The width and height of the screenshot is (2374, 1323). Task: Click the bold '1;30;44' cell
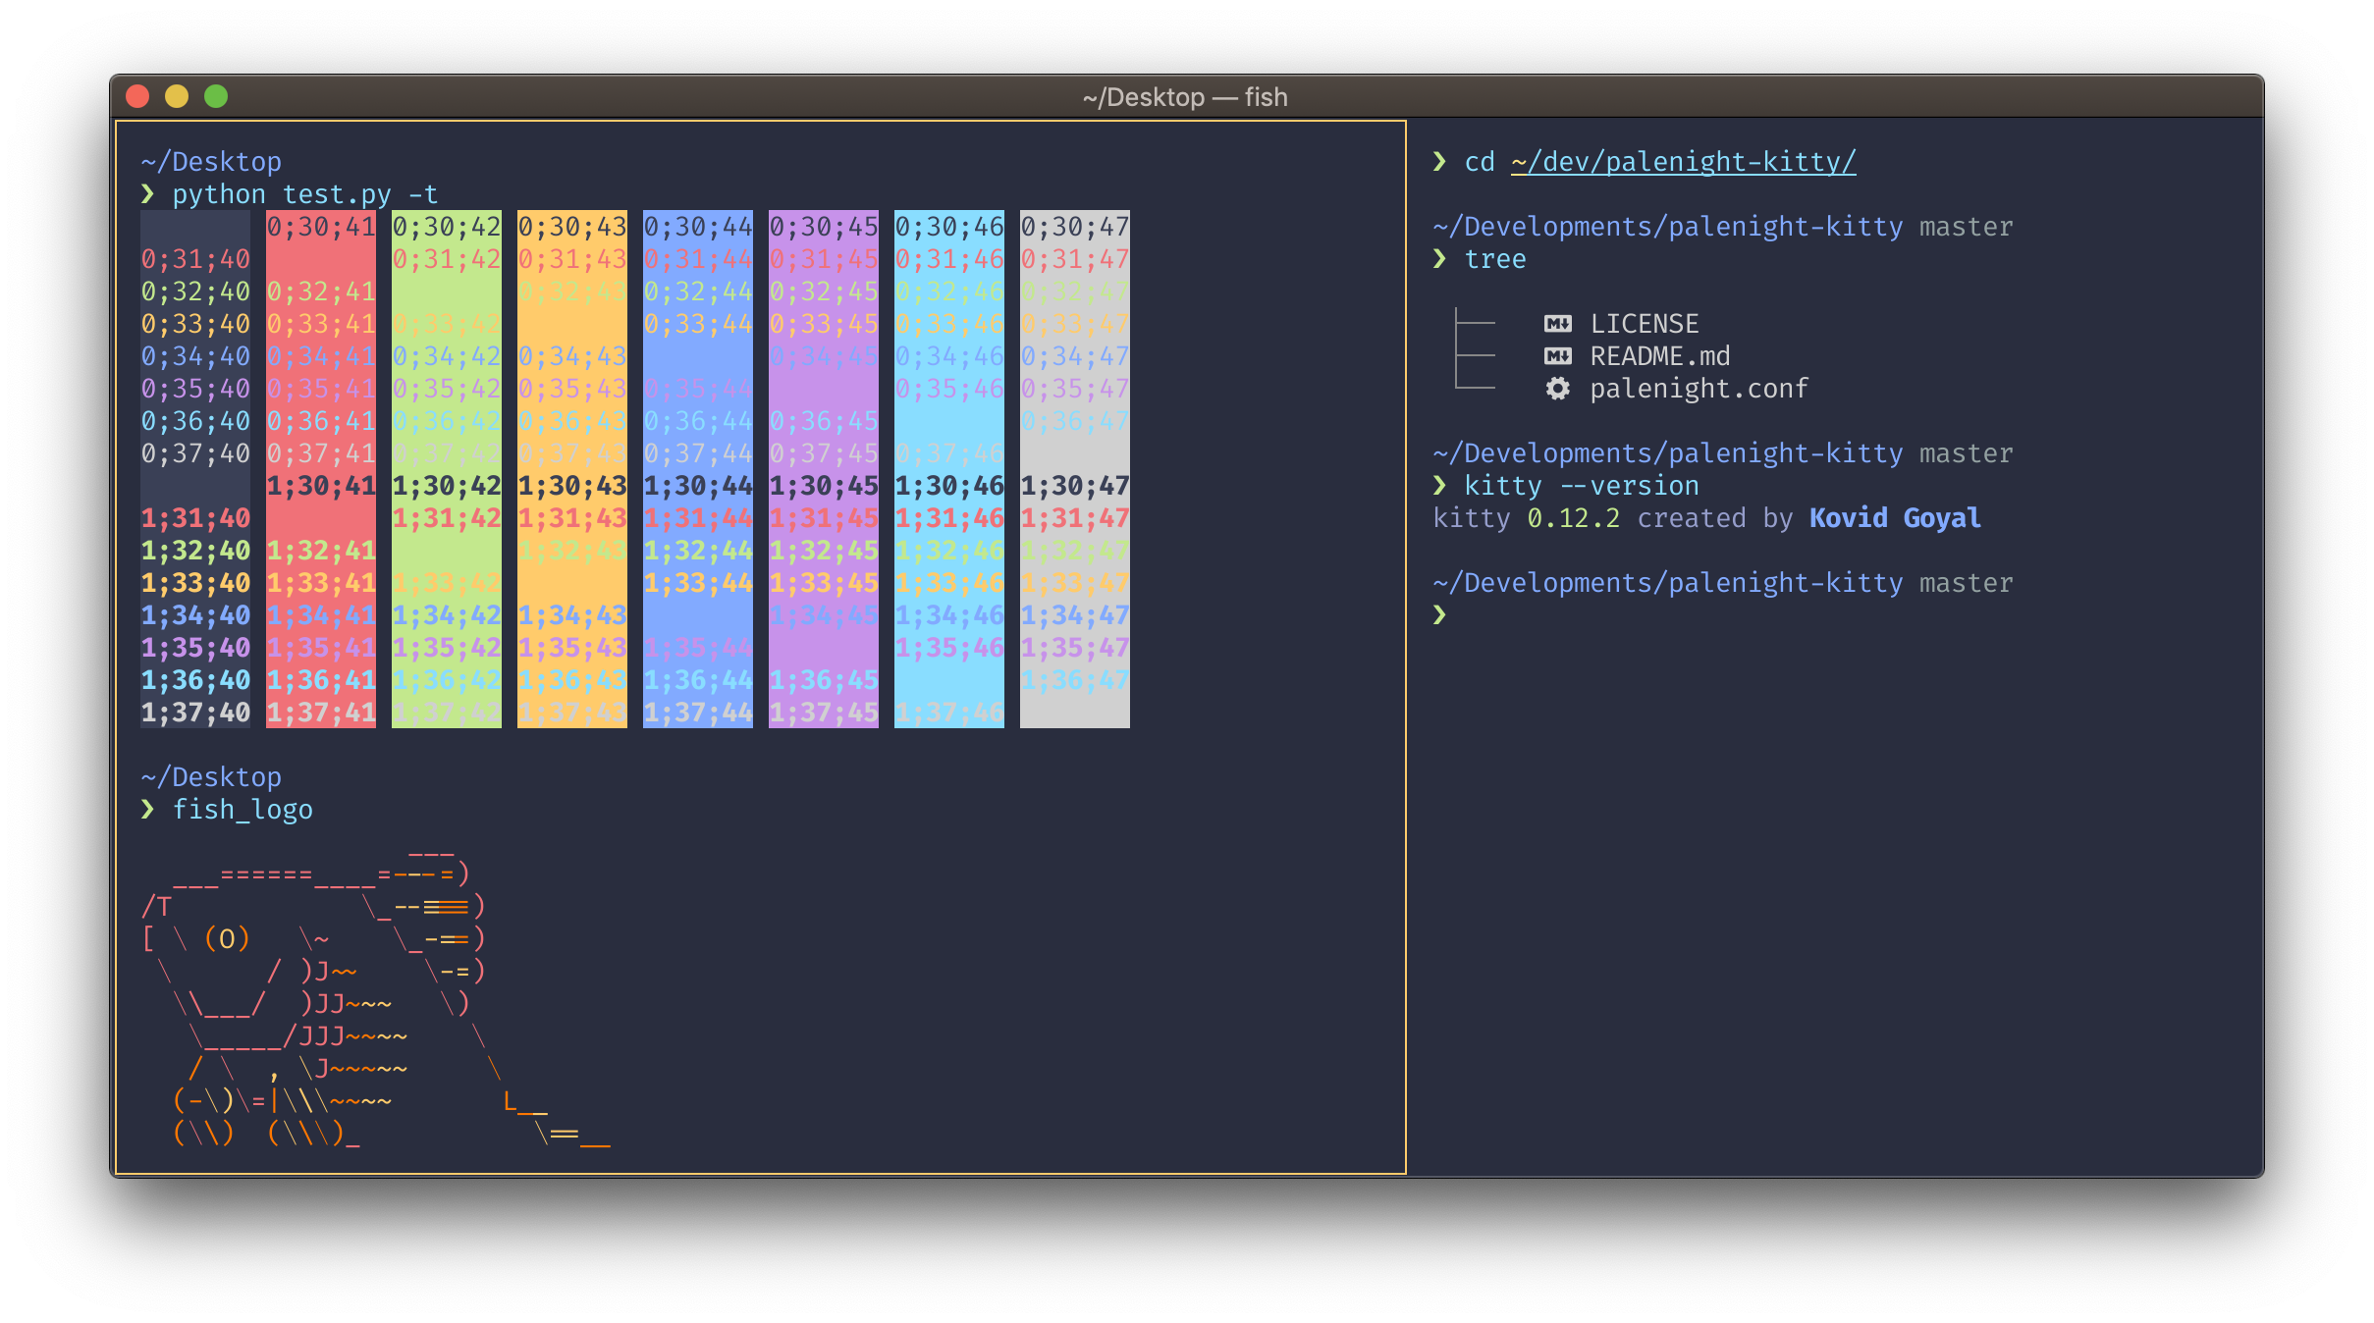698,486
